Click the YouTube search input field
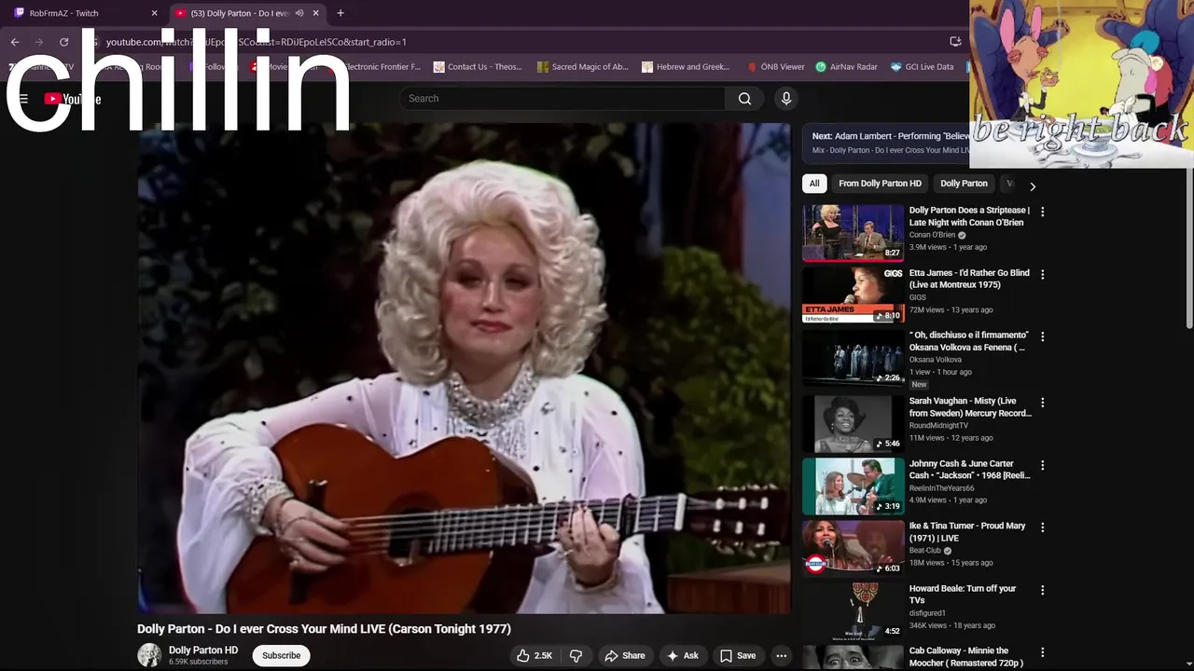 coord(563,99)
